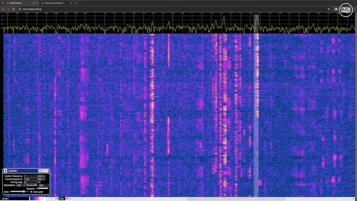This screenshot has height=201, width=357.
Task: Toggle the Auto gain checkbox
Action: [x=31, y=192]
